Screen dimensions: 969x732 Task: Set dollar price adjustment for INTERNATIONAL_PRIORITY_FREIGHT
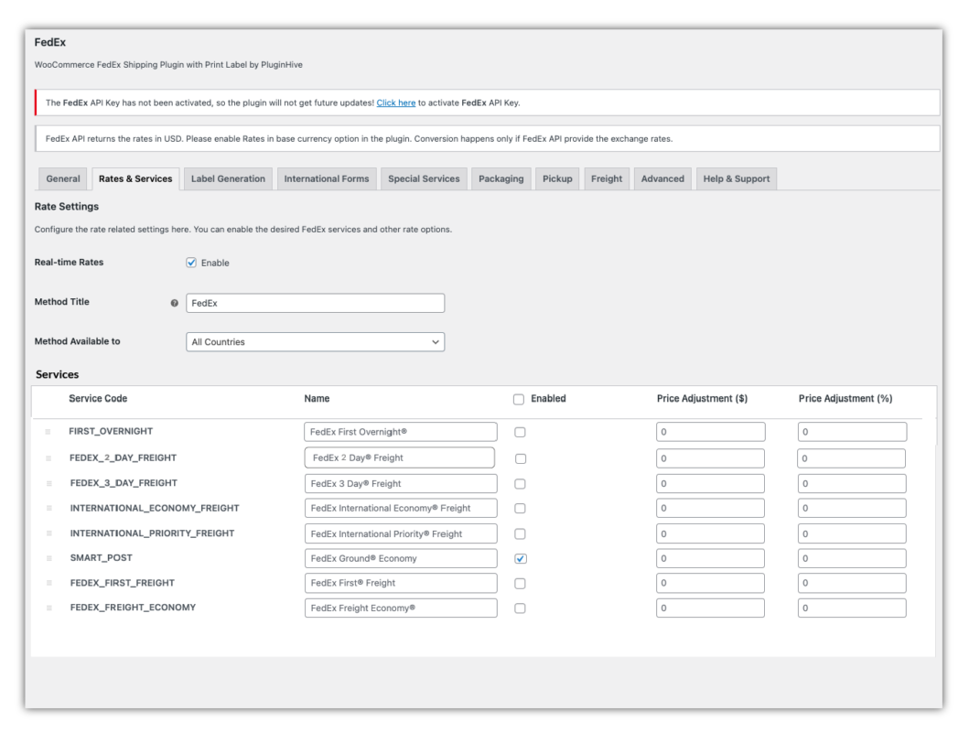pyautogui.click(x=711, y=533)
